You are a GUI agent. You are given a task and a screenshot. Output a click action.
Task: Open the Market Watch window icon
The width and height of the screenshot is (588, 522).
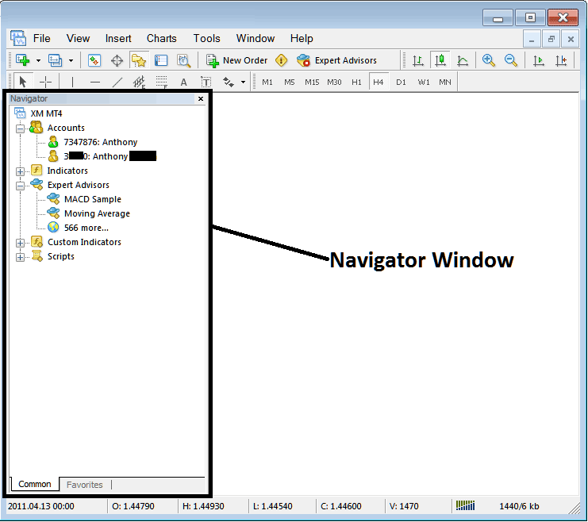point(94,60)
